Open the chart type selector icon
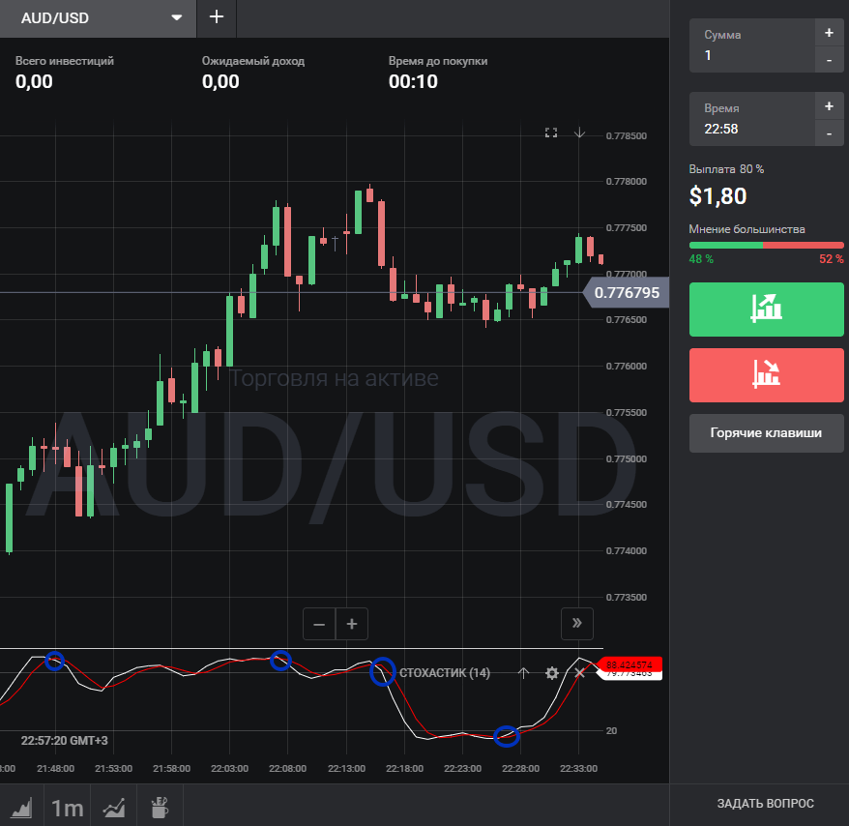The image size is (849, 826). click(x=21, y=807)
